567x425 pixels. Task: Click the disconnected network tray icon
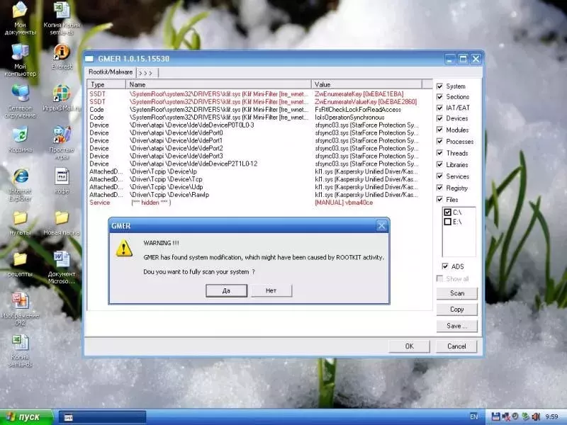(x=506, y=416)
